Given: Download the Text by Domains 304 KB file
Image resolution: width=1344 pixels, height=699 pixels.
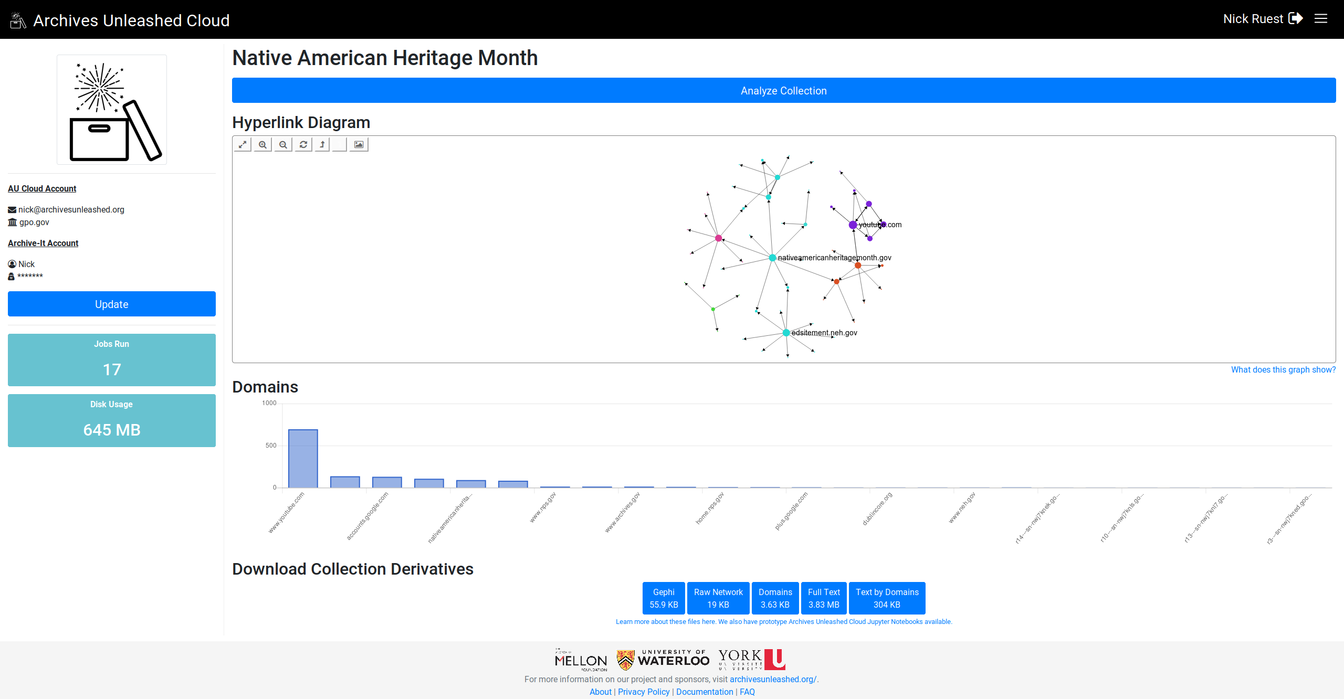Looking at the screenshot, I should [887, 598].
